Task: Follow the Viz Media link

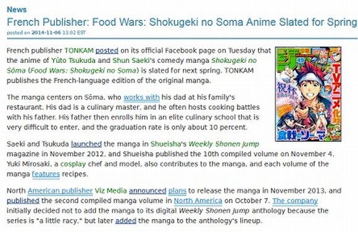Action: point(110,191)
